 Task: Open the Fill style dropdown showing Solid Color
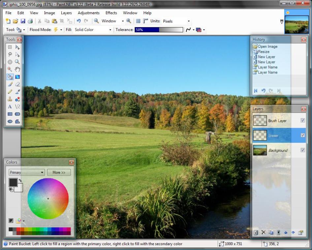pyautogui.click(x=93, y=30)
